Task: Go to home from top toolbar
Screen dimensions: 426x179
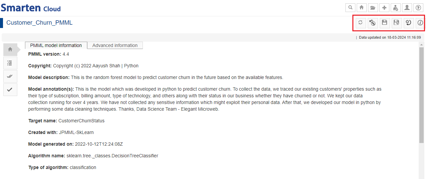Action: (361, 8)
